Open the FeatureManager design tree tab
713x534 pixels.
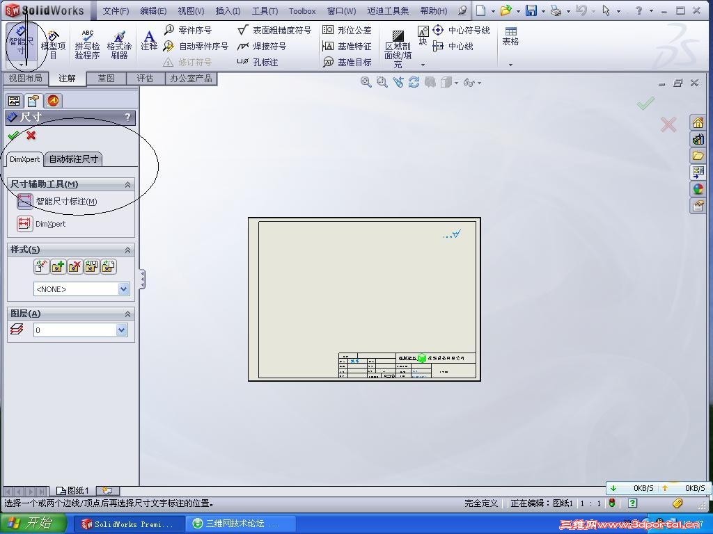(x=14, y=101)
